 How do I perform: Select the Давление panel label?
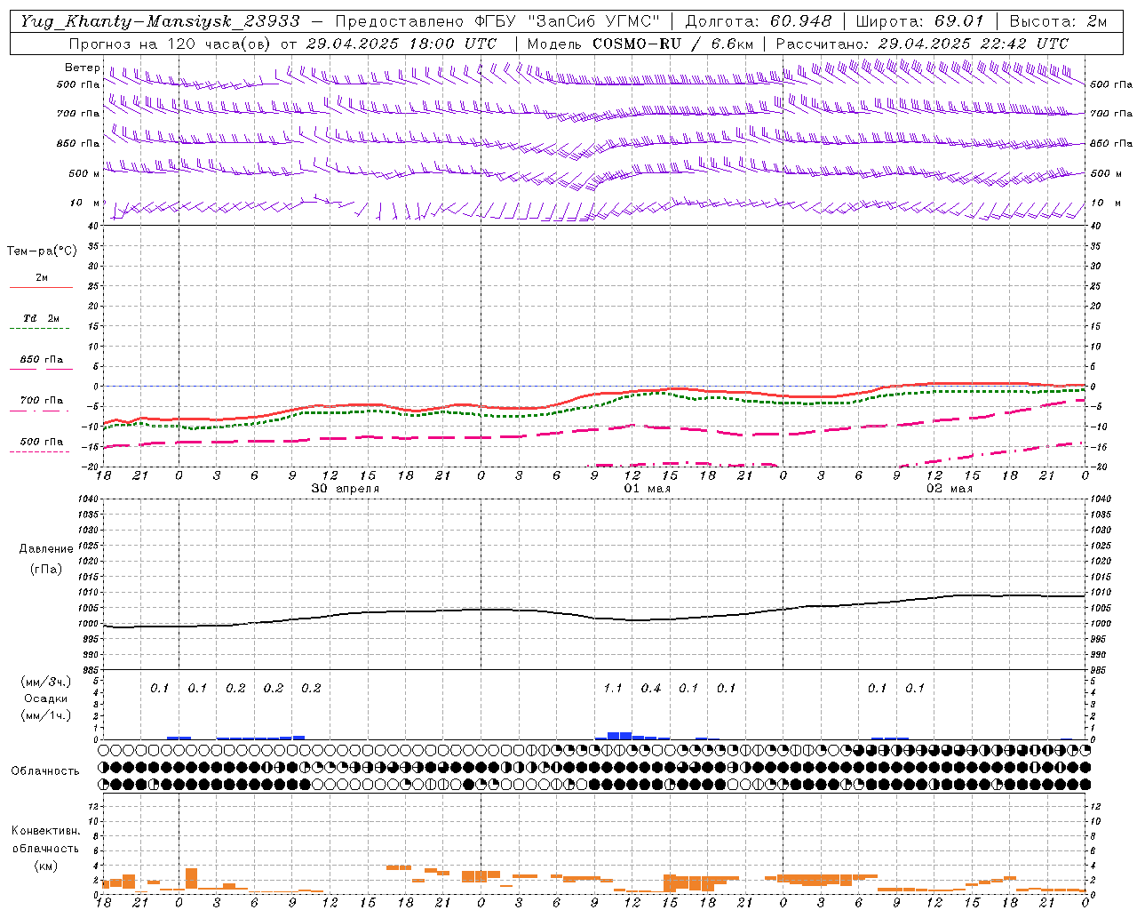(46, 549)
